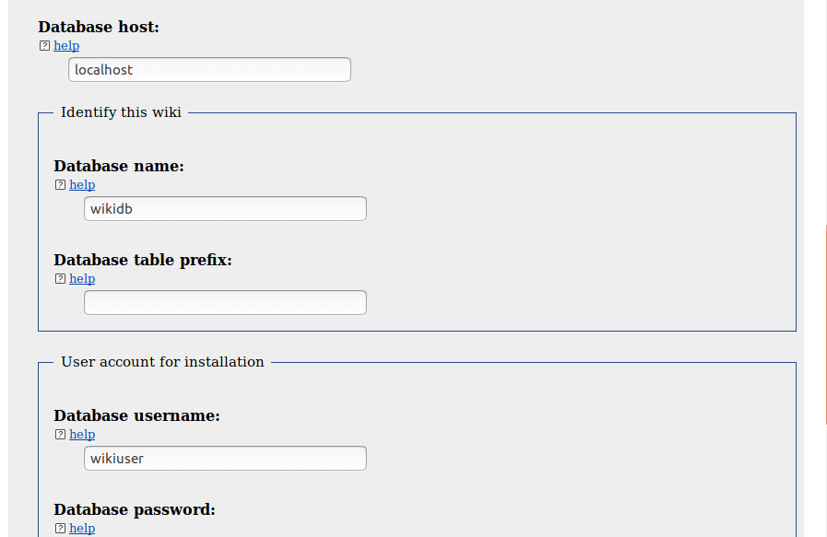The width and height of the screenshot is (827, 537).
Task: Click the question mark icon under Database table prefix
Action: [60, 279]
